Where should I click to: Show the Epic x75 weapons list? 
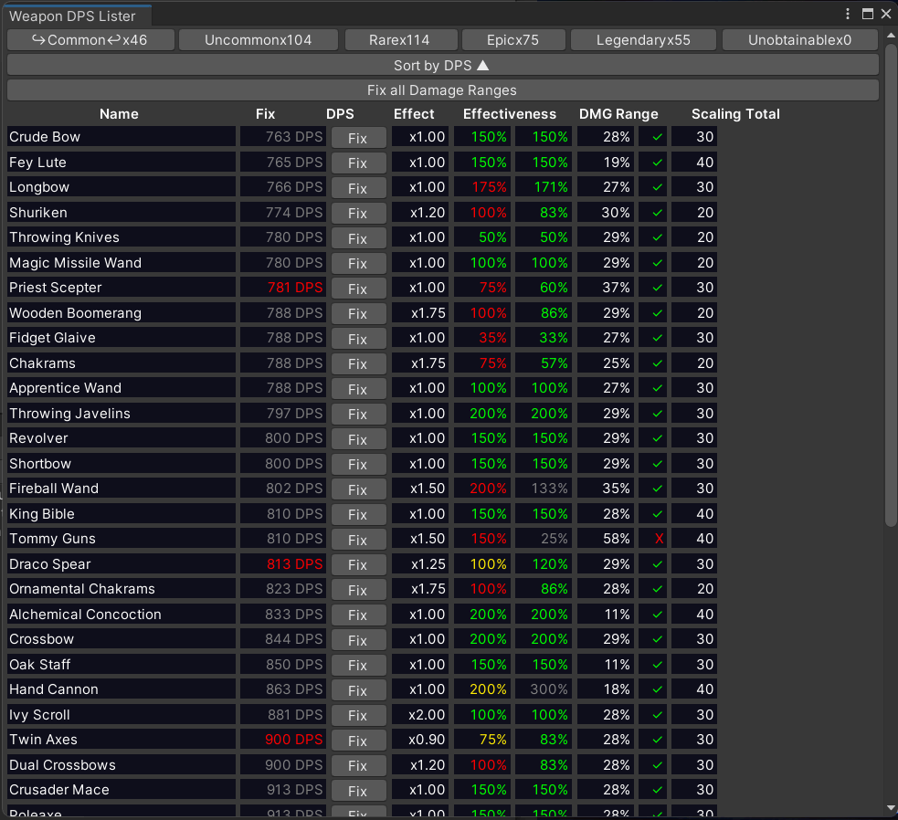pyautogui.click(x=512, y=40)
